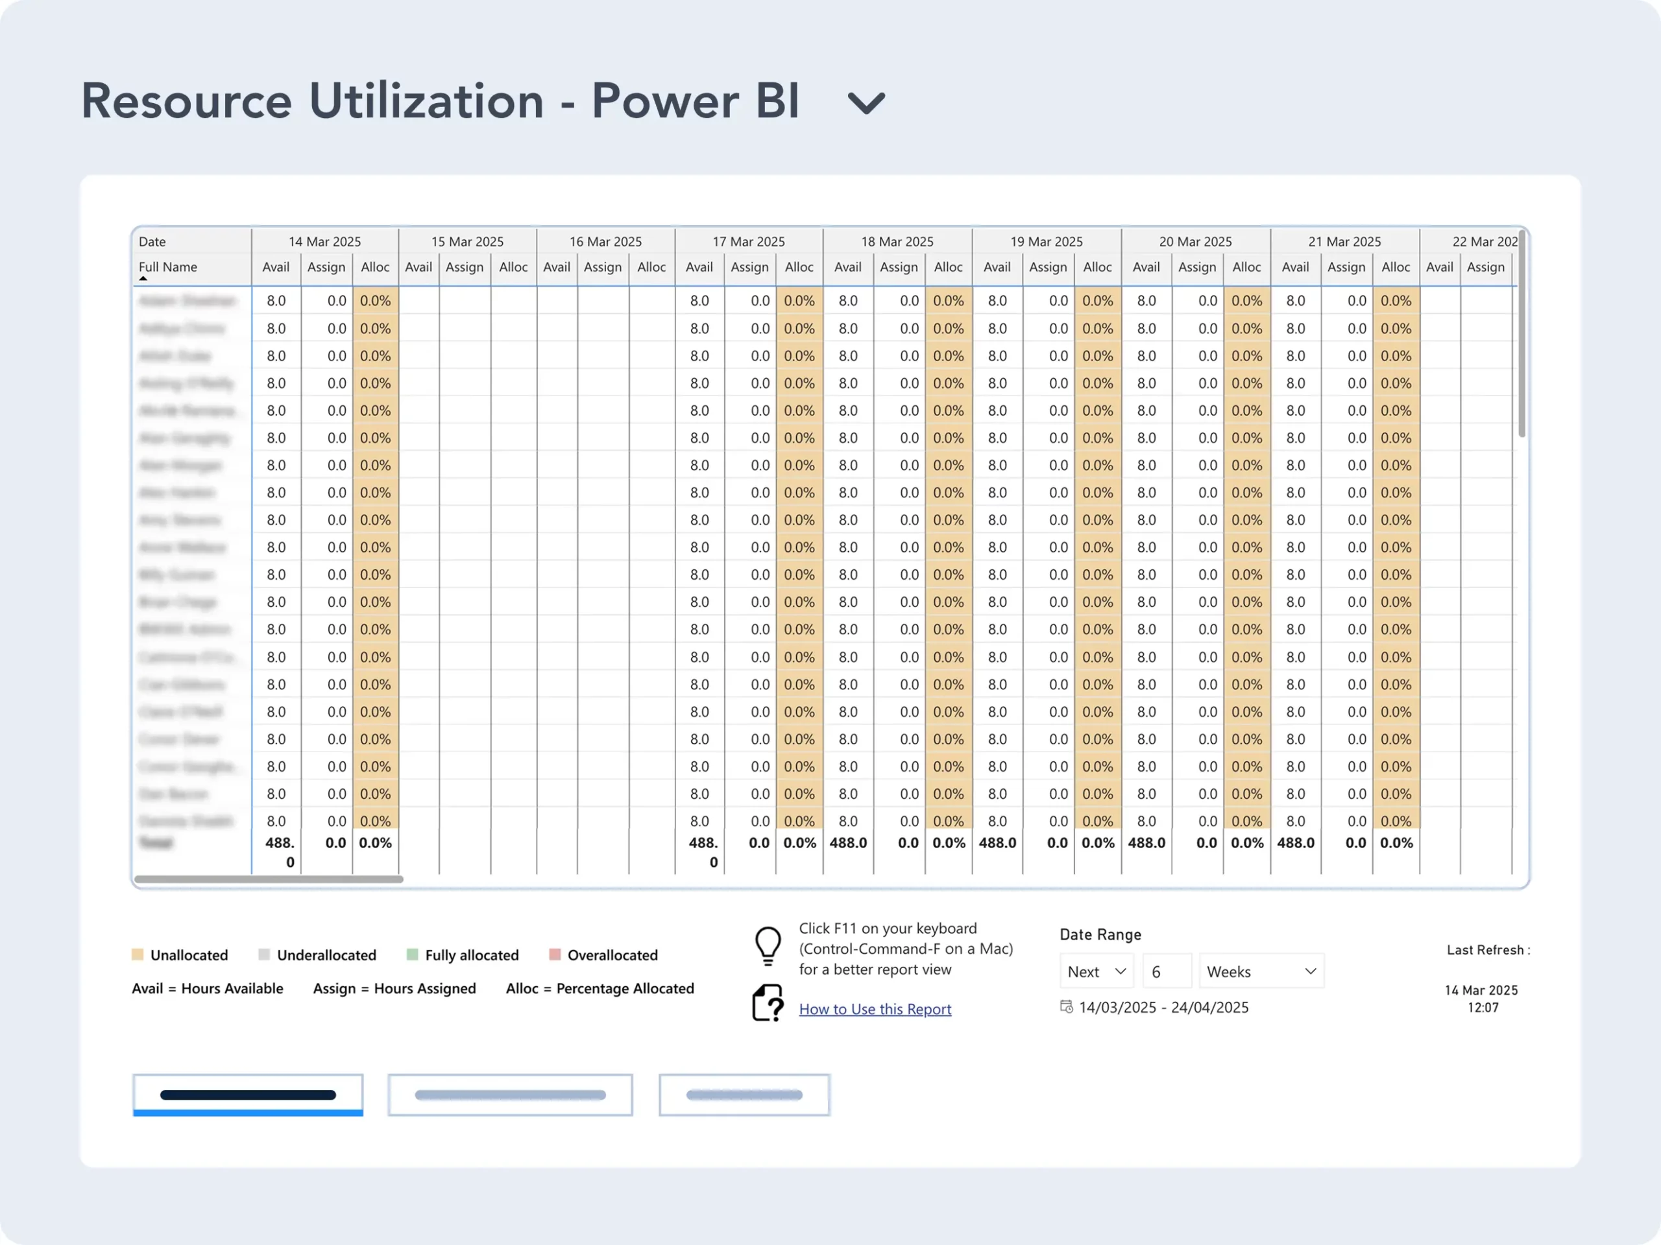Click the calendar icon beside date range

1065,1006
